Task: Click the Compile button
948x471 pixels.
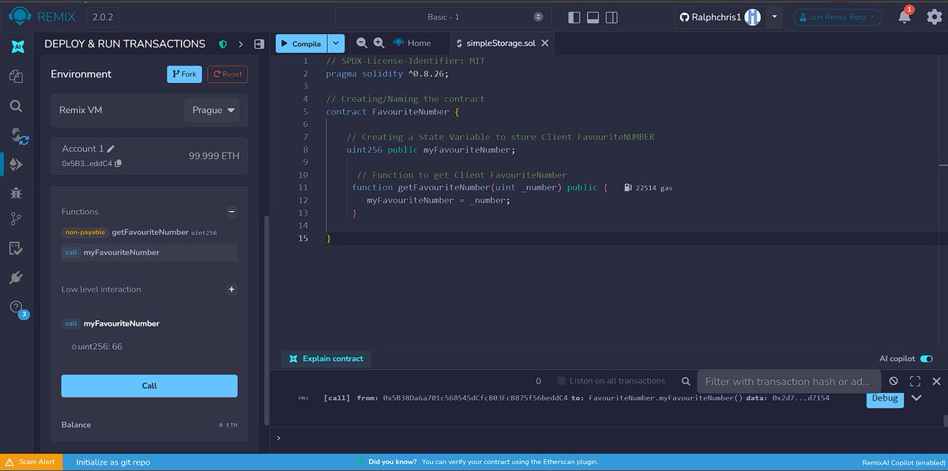Action: (x=302, y=43)
